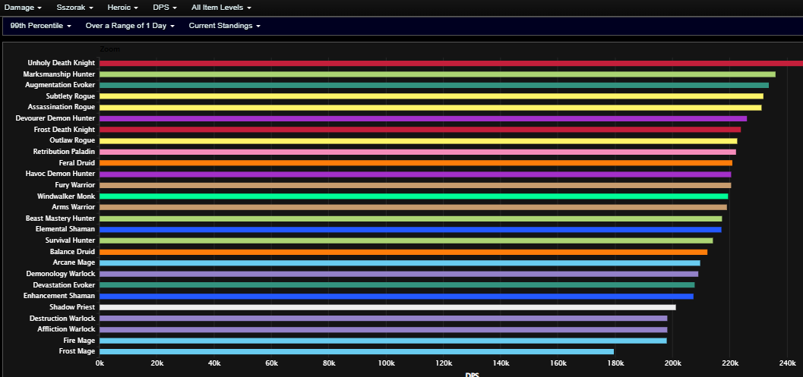Screen dimensions: 803x377
Task: Open the Current Standings menu
Action: 224,26
